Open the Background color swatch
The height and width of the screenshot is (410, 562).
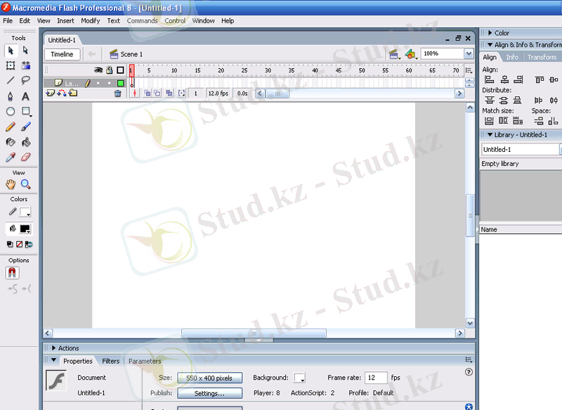pos(299,378)
